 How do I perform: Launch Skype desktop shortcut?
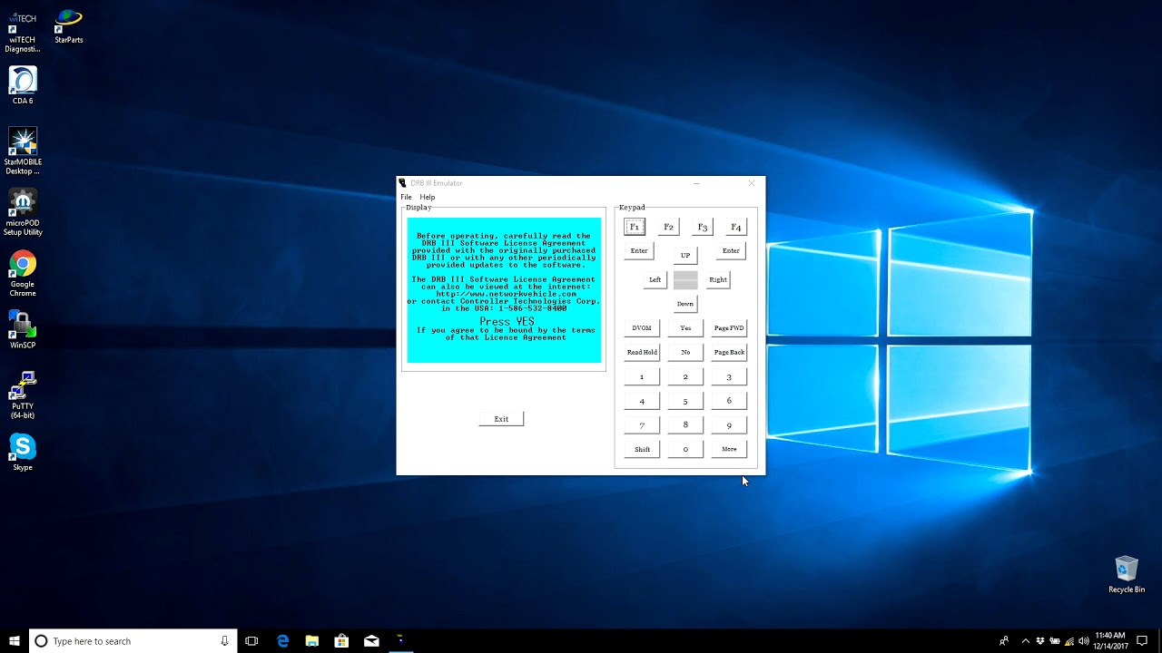pyautogui.click(x=23, y=452)
